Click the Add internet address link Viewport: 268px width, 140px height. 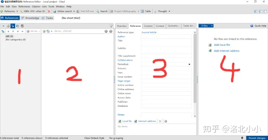(x=227, y=51)
